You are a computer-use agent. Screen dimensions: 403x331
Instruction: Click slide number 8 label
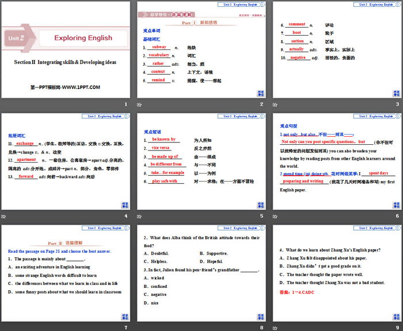pyautogui.click(x=261, y=328)
